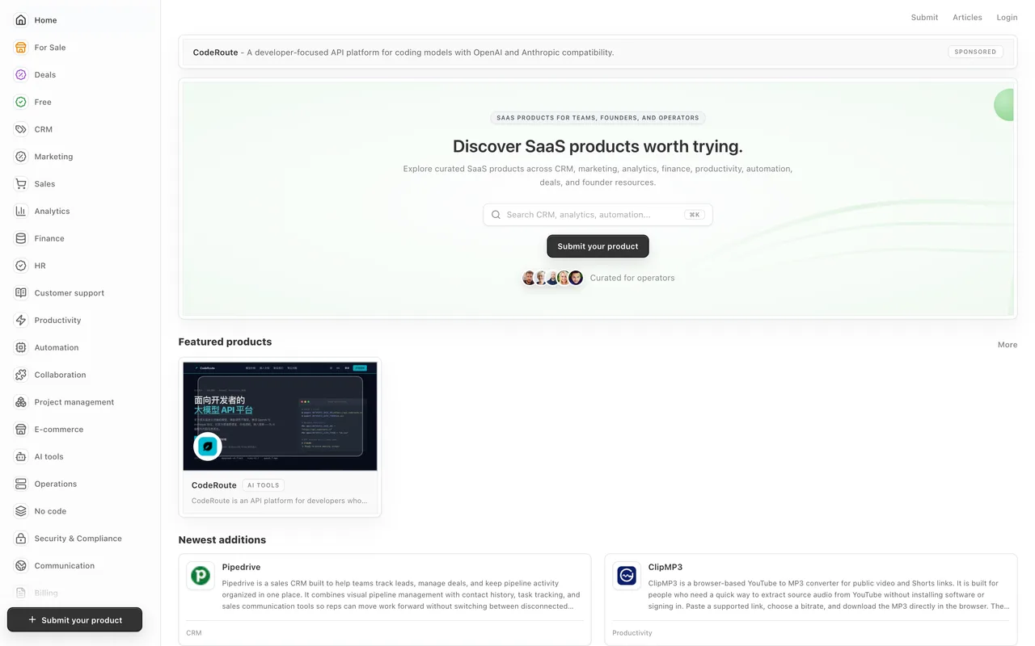Click the Analytics bar chart icon
The image size is (1035, 646).
pyautogui.click(x=21, y=211)
